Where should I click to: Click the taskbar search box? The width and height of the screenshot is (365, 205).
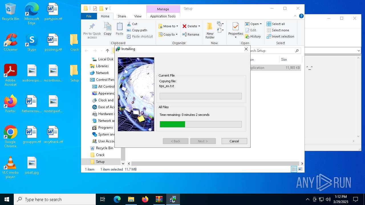coord(55,199)
